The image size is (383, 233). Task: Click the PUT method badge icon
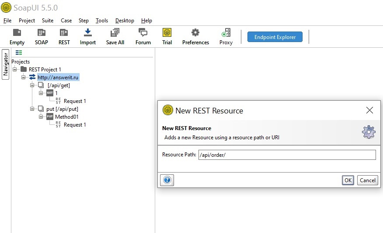point(50,116)
